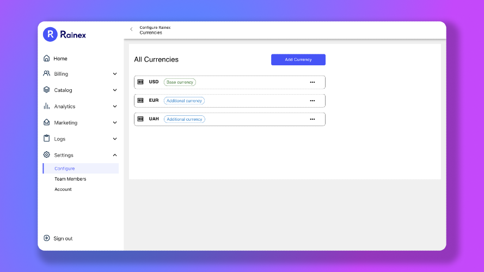
Task: Open the Account submenu item
Action: 63,189
